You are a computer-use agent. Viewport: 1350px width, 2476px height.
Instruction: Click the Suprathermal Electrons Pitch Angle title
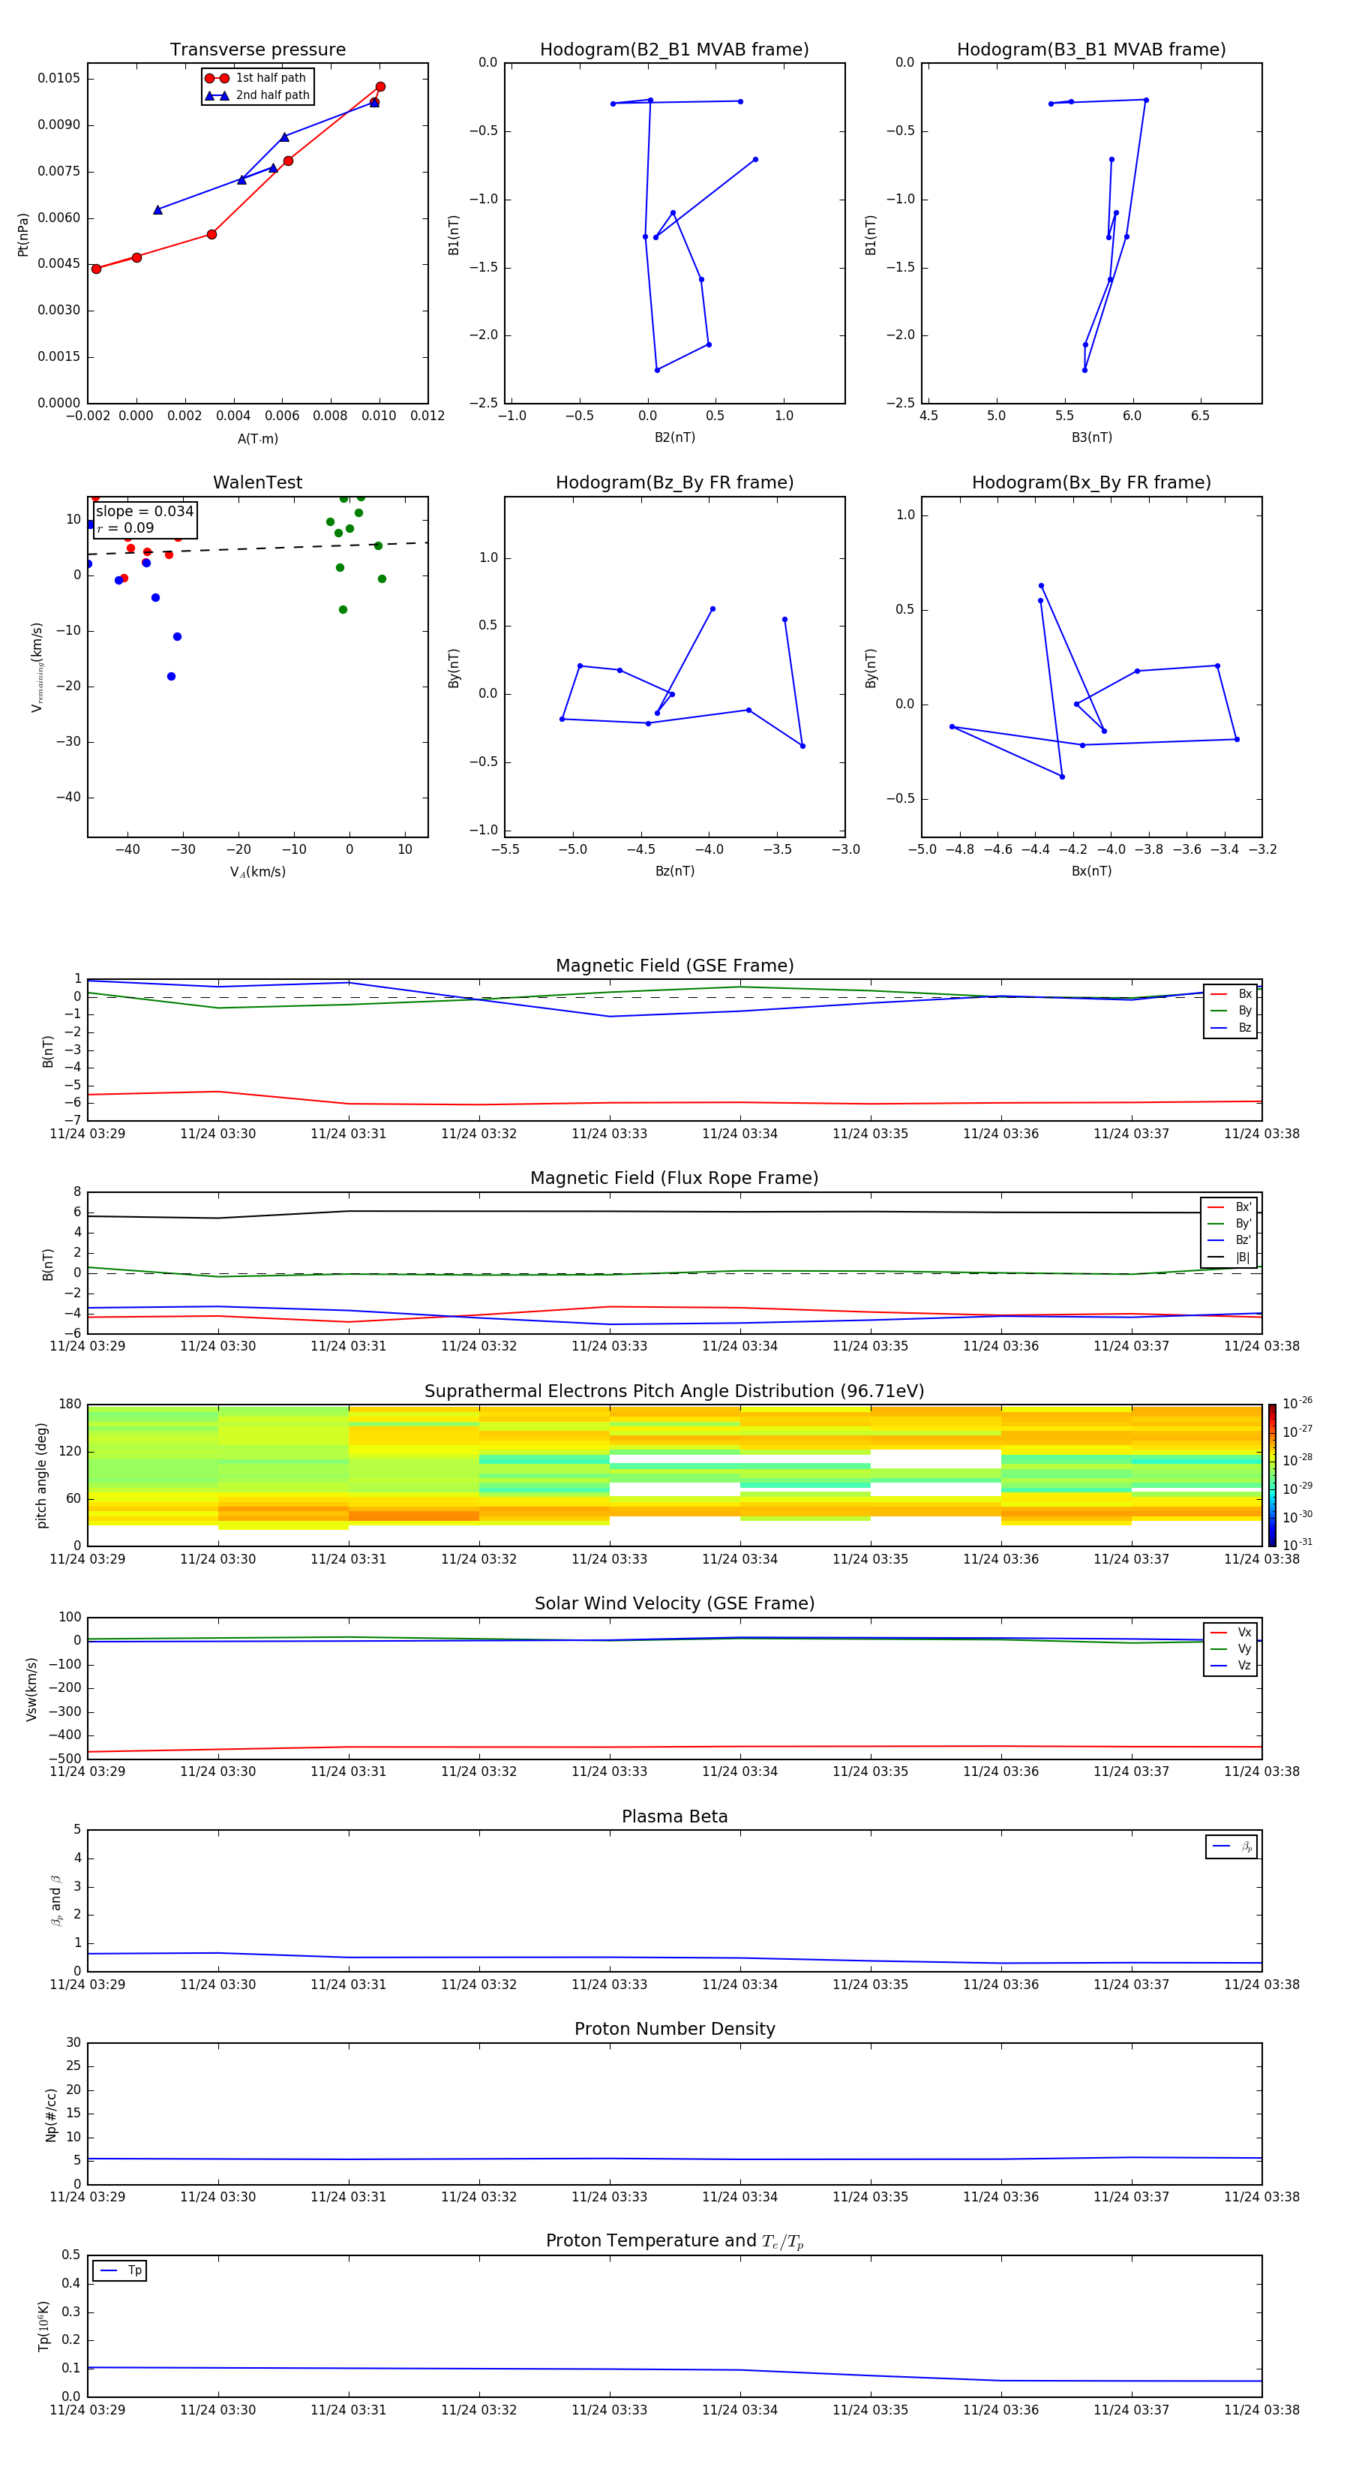click(x=674, y=1392)
